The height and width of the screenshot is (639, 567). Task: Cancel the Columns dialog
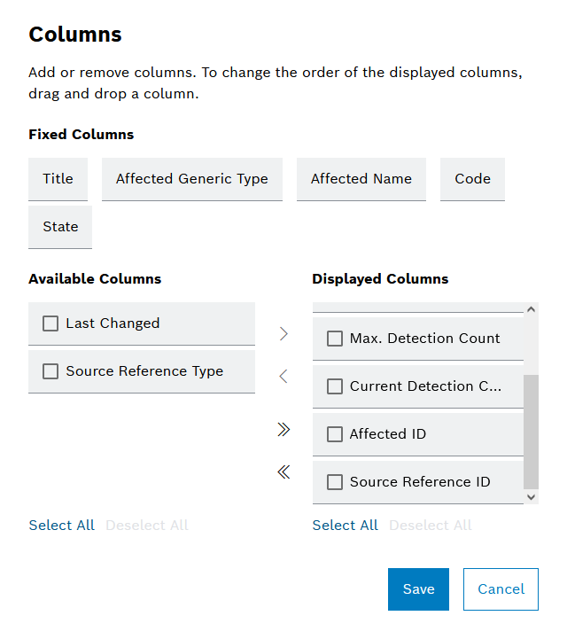(x=501, y=589)
